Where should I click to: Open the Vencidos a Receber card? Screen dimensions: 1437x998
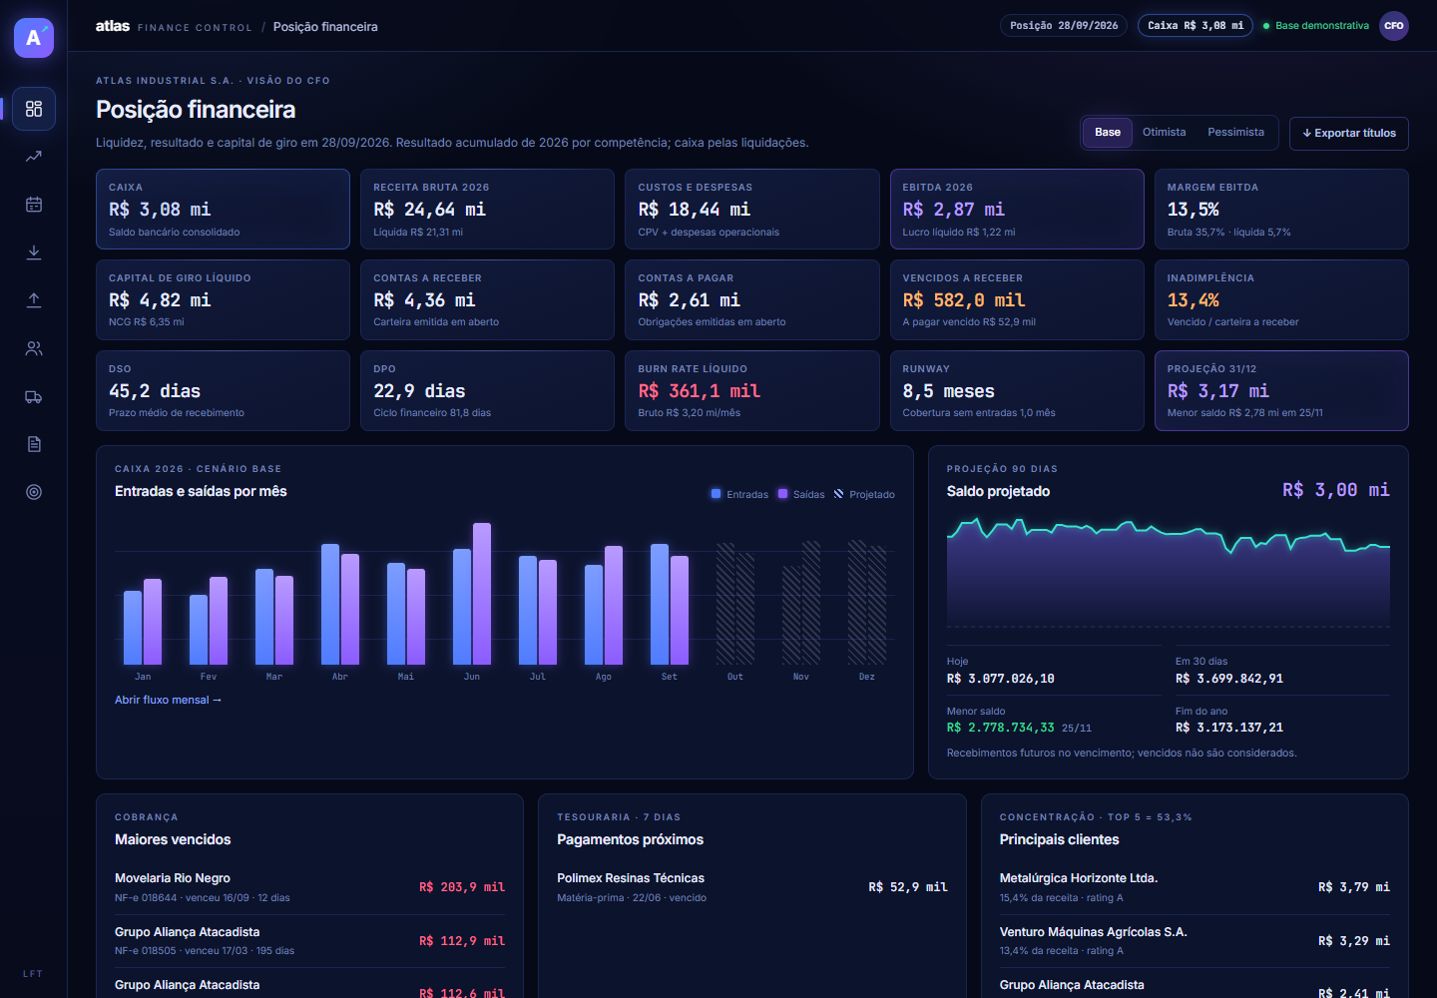[x=1017, y=299]
